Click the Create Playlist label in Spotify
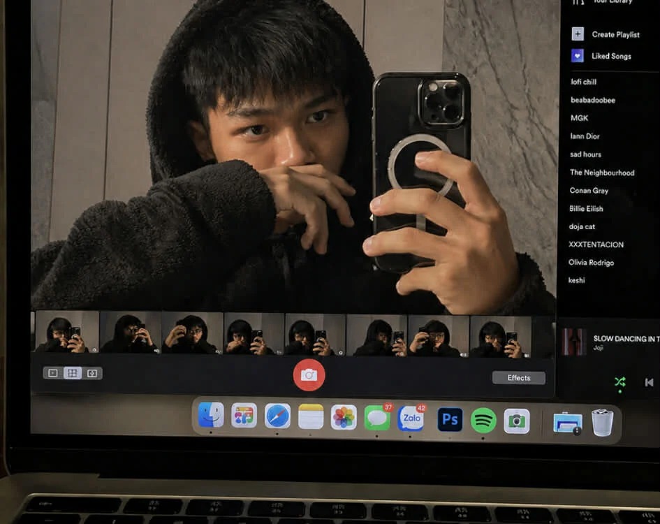 (615, 34)
